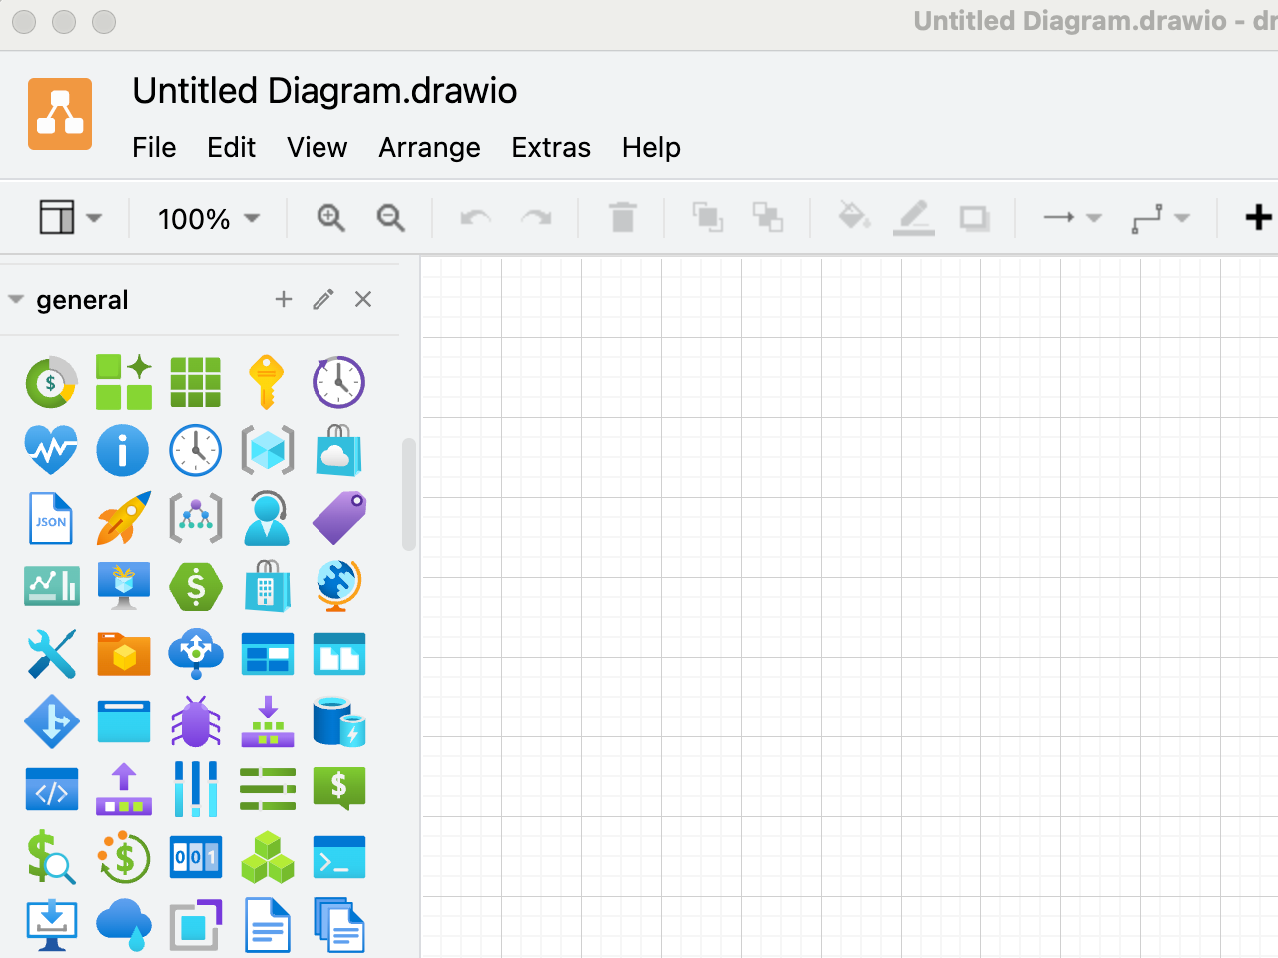Open the waypoints connector style dropdown
Image resolution: width=1278 pixels, height=958 pixels.
[x=1160, y=218]
